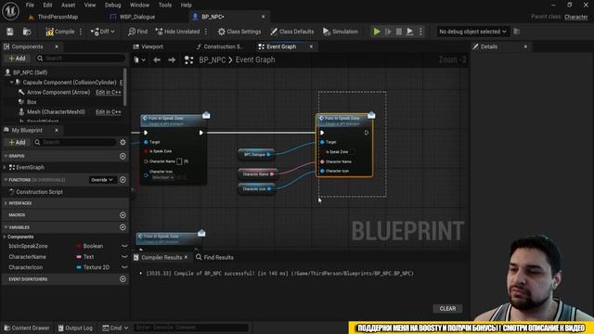
Task: Browse to asset in Content Browser
Action: (x=27, y=32)
